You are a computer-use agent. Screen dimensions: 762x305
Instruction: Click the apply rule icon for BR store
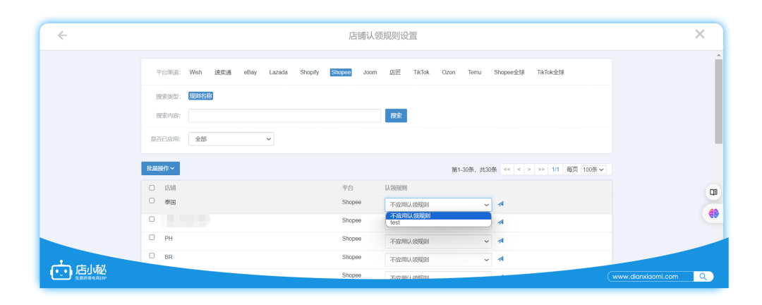click(501, 259)
